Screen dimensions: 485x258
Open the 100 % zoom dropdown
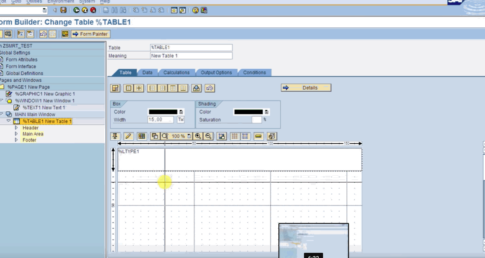(x=189, y=136)
